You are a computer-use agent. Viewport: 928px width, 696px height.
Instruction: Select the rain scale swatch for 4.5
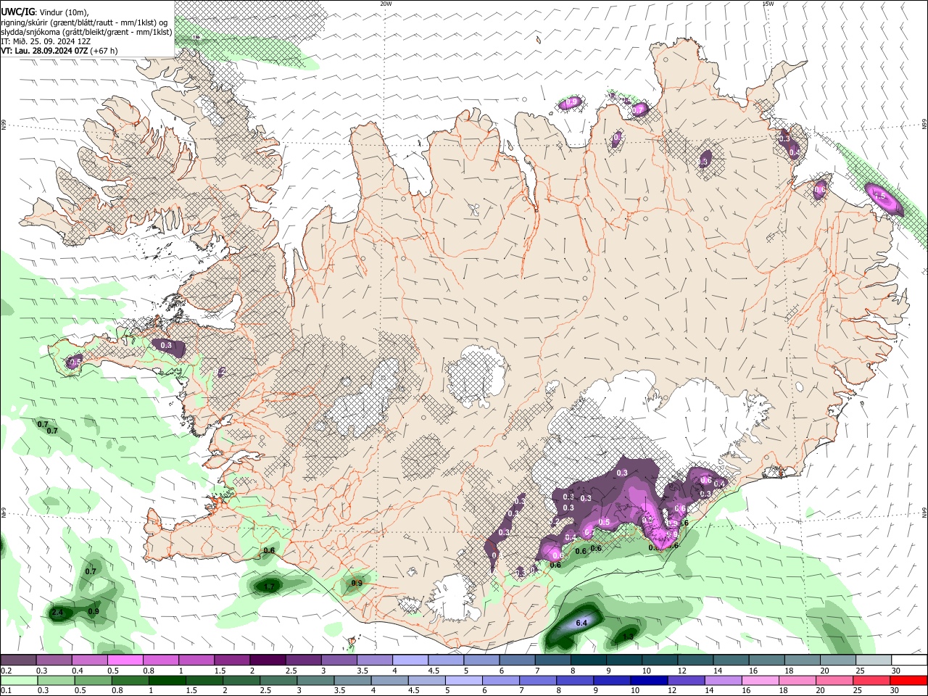pos(428,681)
